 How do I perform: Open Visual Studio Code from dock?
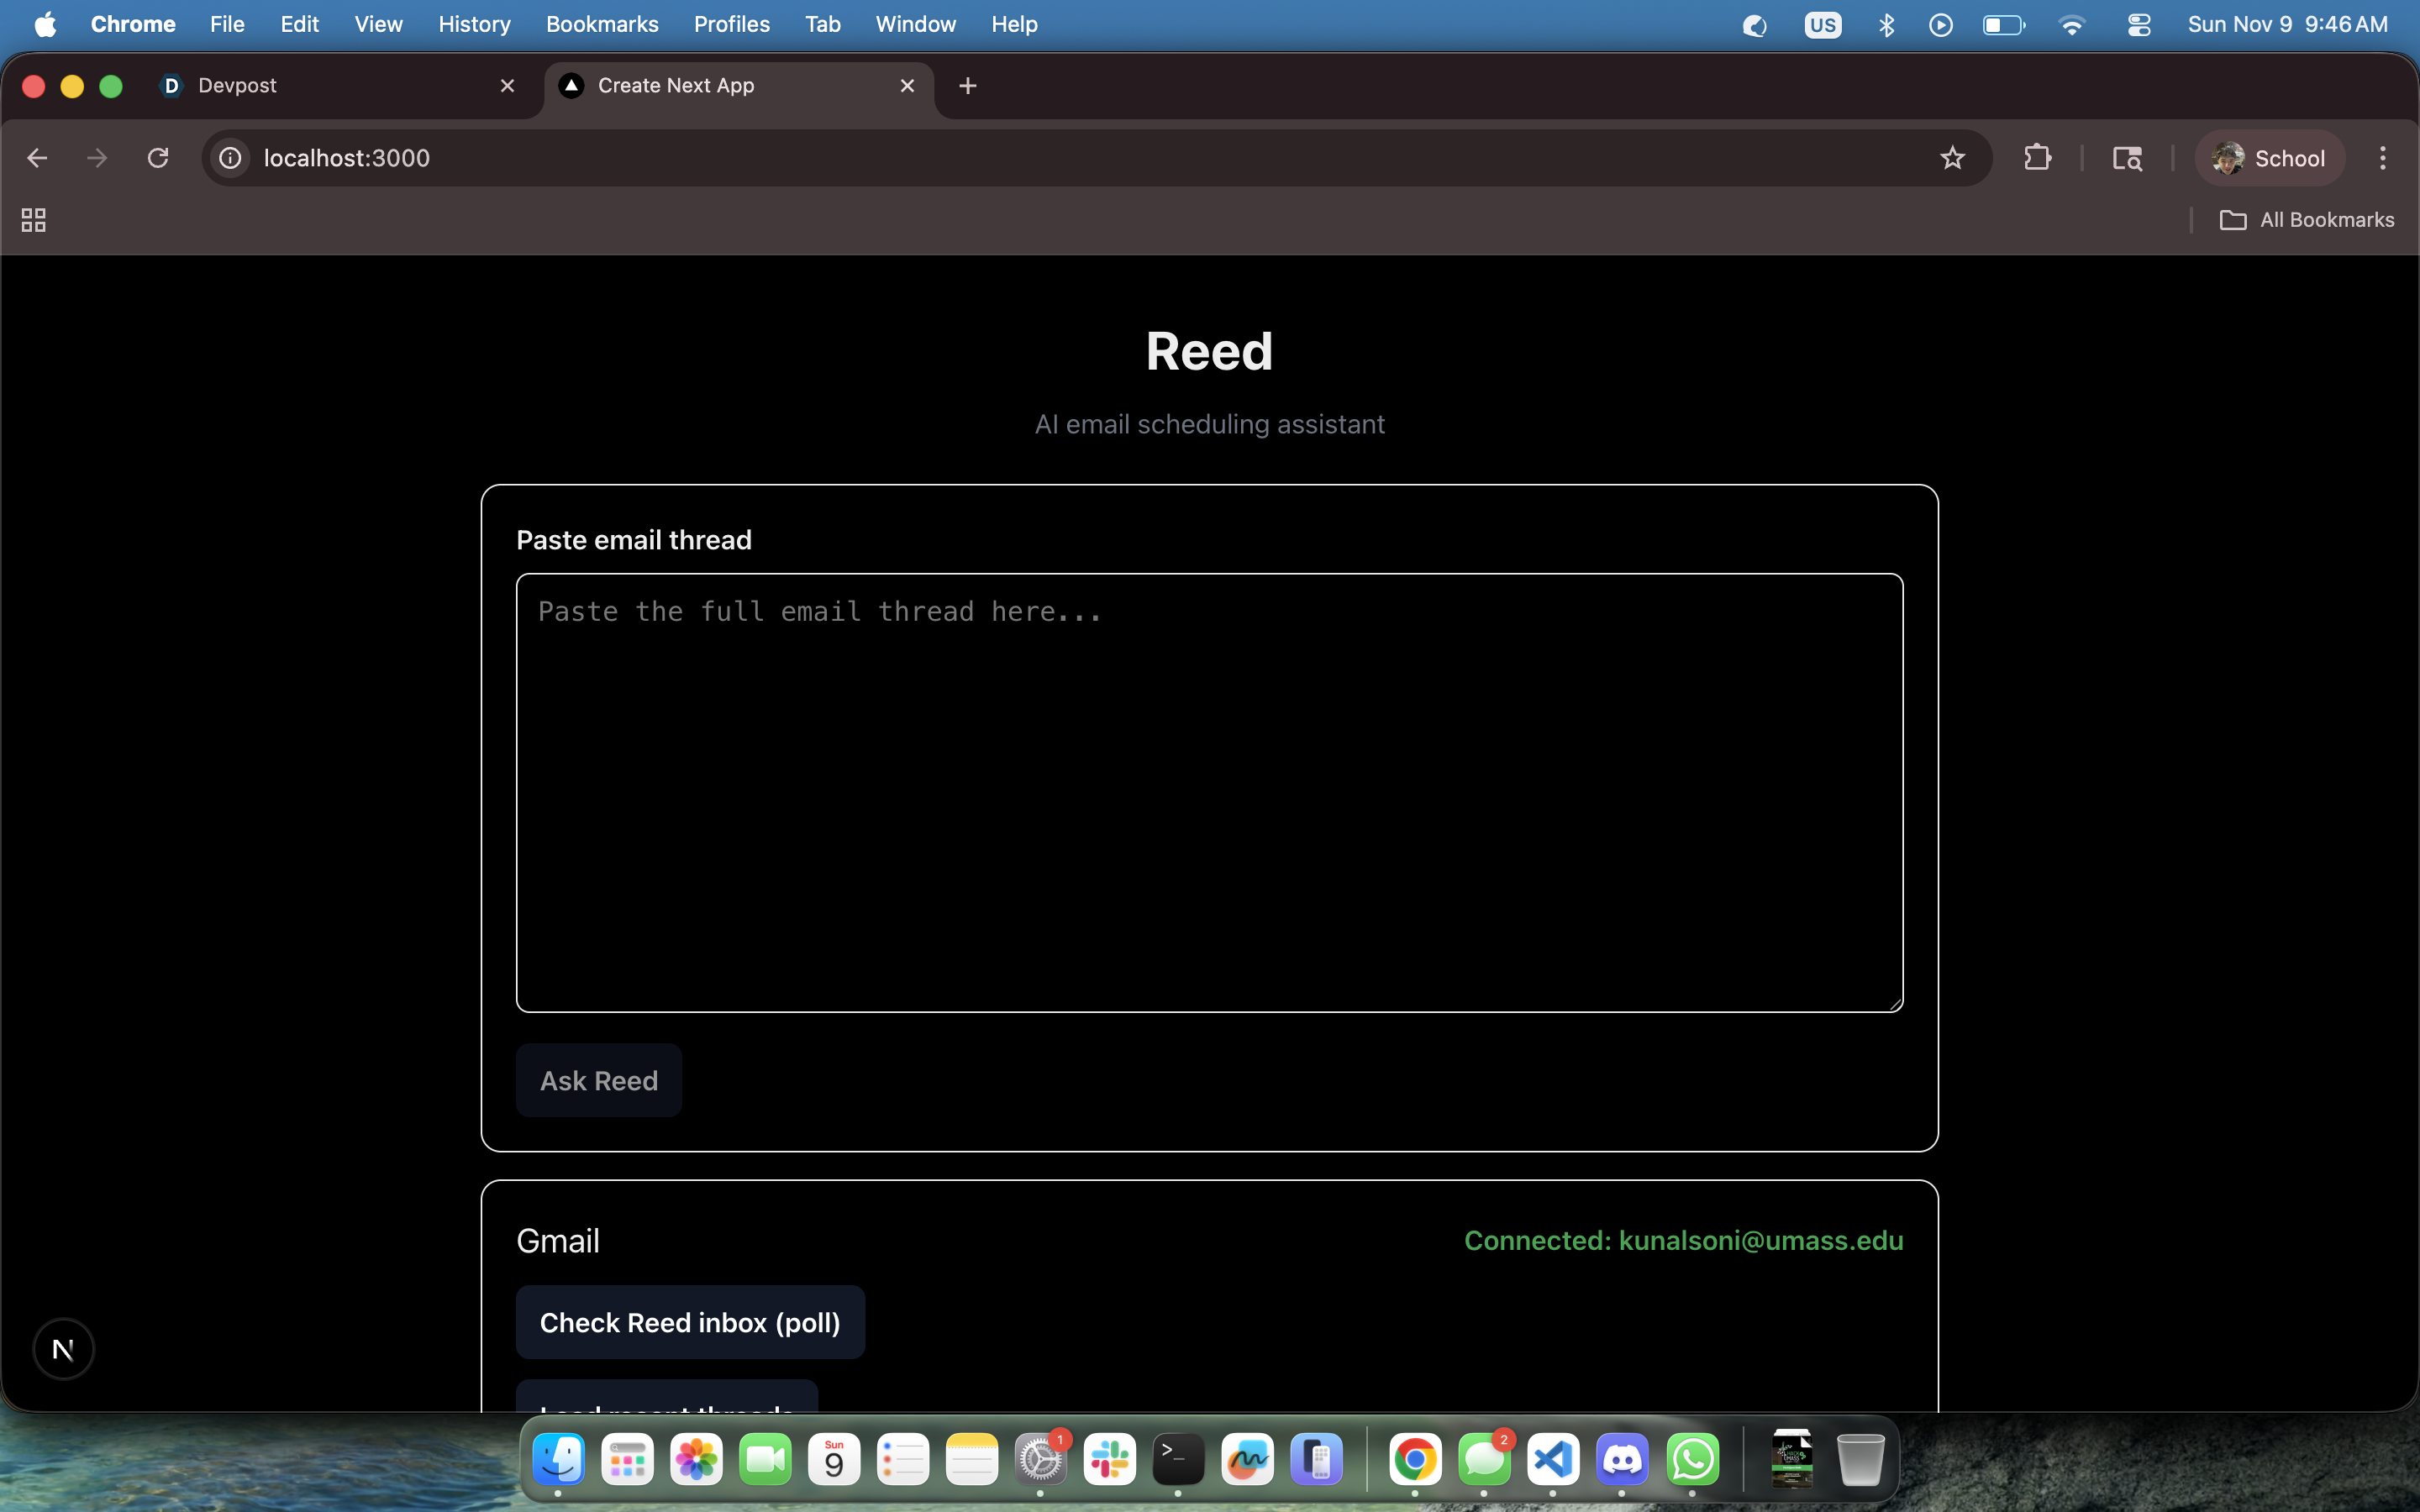click(x=1552, y=1460)
